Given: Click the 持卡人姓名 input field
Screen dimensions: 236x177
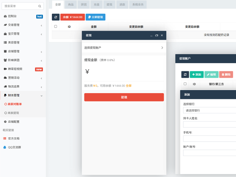Looking at the screenshot, I should point(210,124).
